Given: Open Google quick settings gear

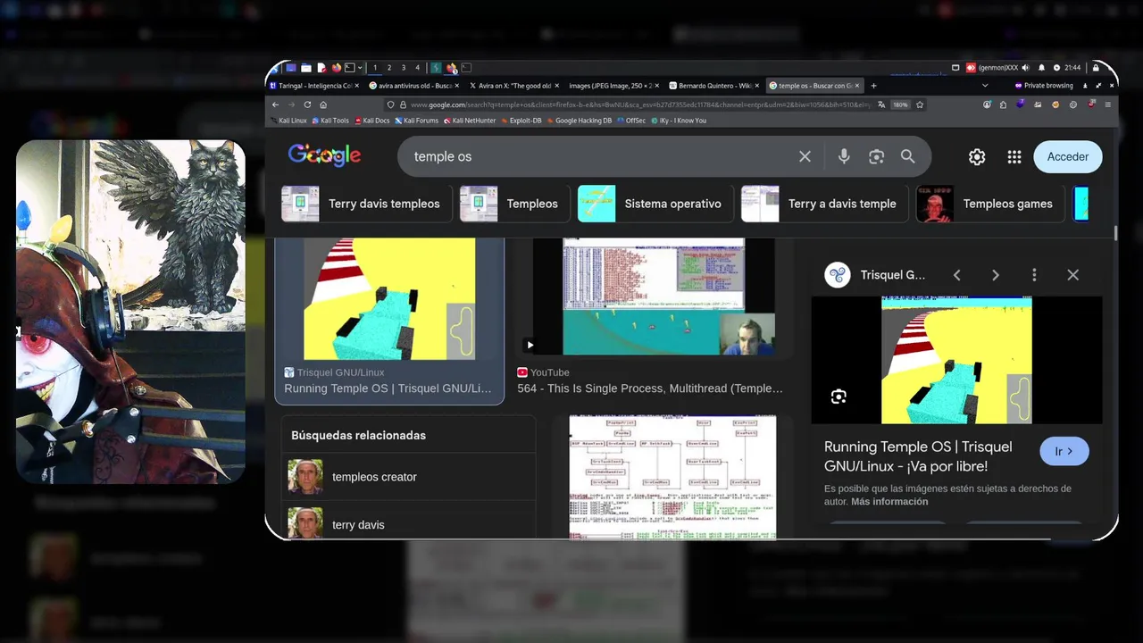Looking at the screenshot, I should coord(977,156).
